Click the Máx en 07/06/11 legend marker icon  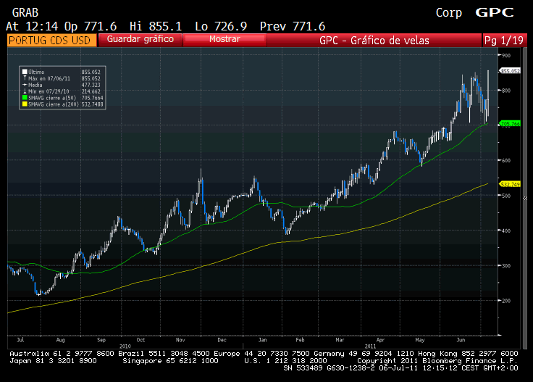click(x=25, y=78)
